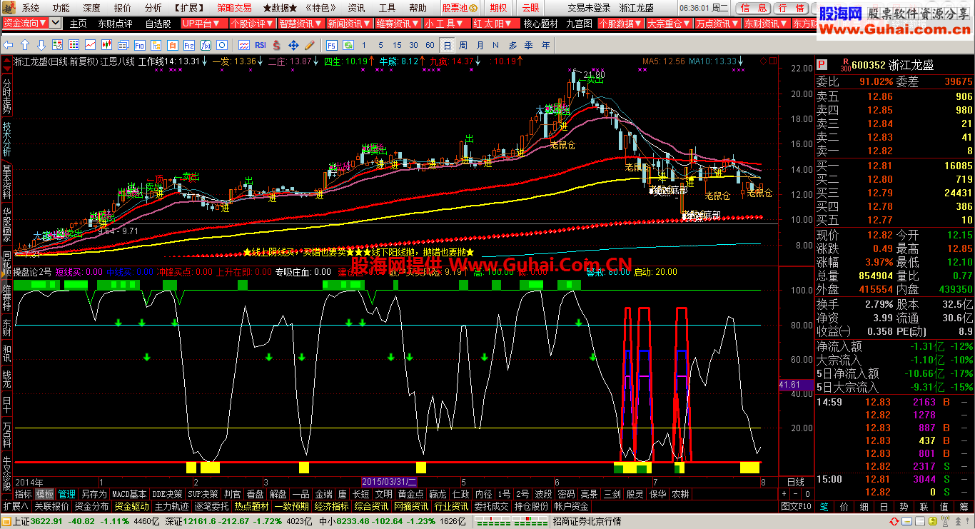Click the 2015/03/31 date marker
The height and width of the screenshot is (529, 975).
click(390, 482)
